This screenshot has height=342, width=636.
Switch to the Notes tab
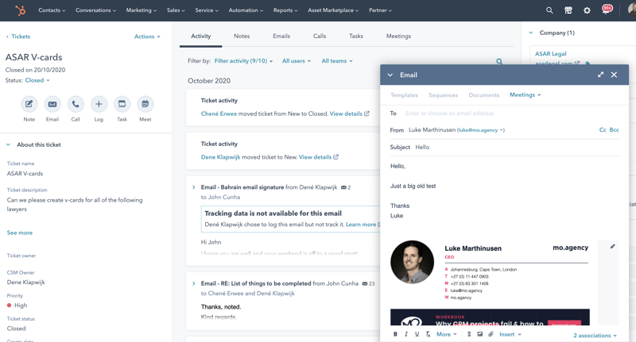(242, 36)
